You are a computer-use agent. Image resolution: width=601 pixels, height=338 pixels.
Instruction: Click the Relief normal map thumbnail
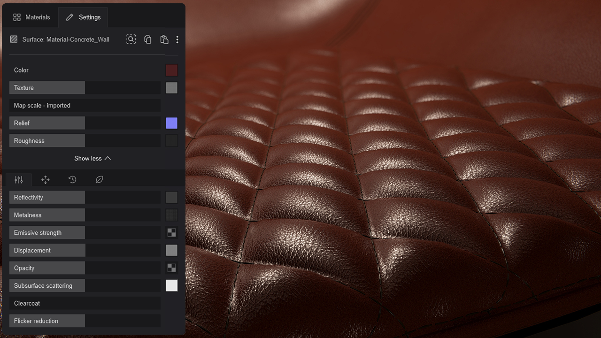[x=171, y=123]
